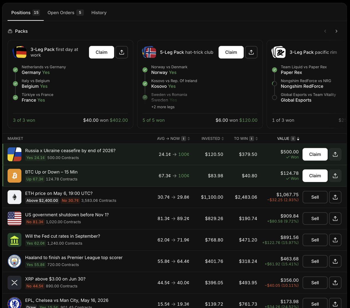Claim the BTC Up or Down winnings

click(315, 176)
